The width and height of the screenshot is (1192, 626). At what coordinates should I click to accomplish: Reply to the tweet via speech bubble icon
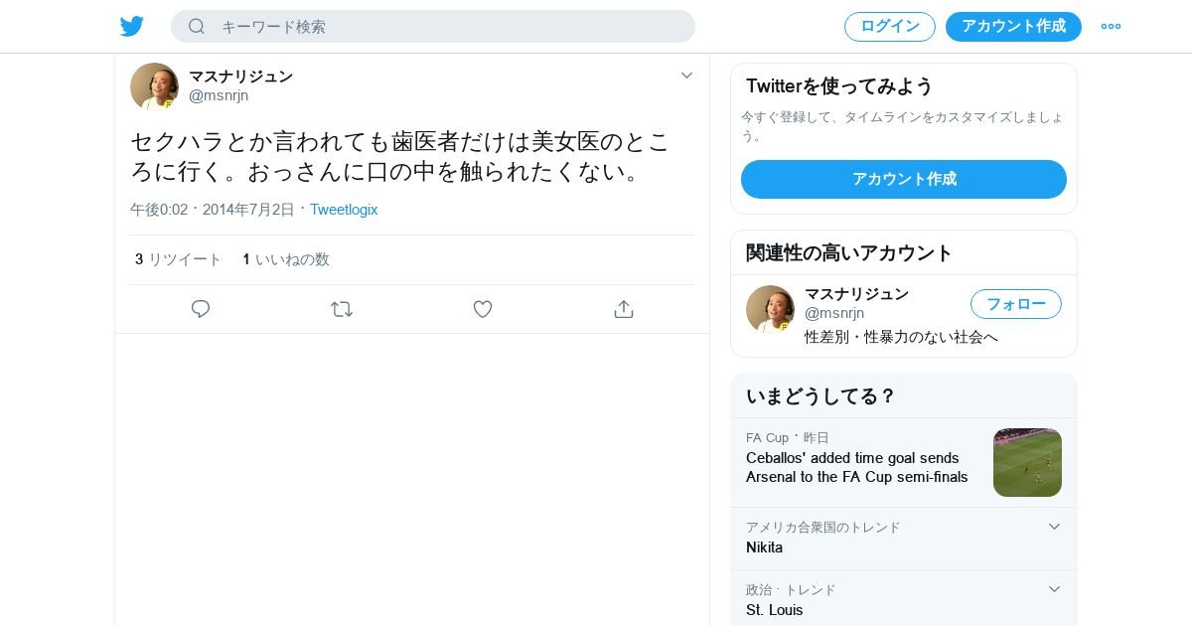(201, 309)
